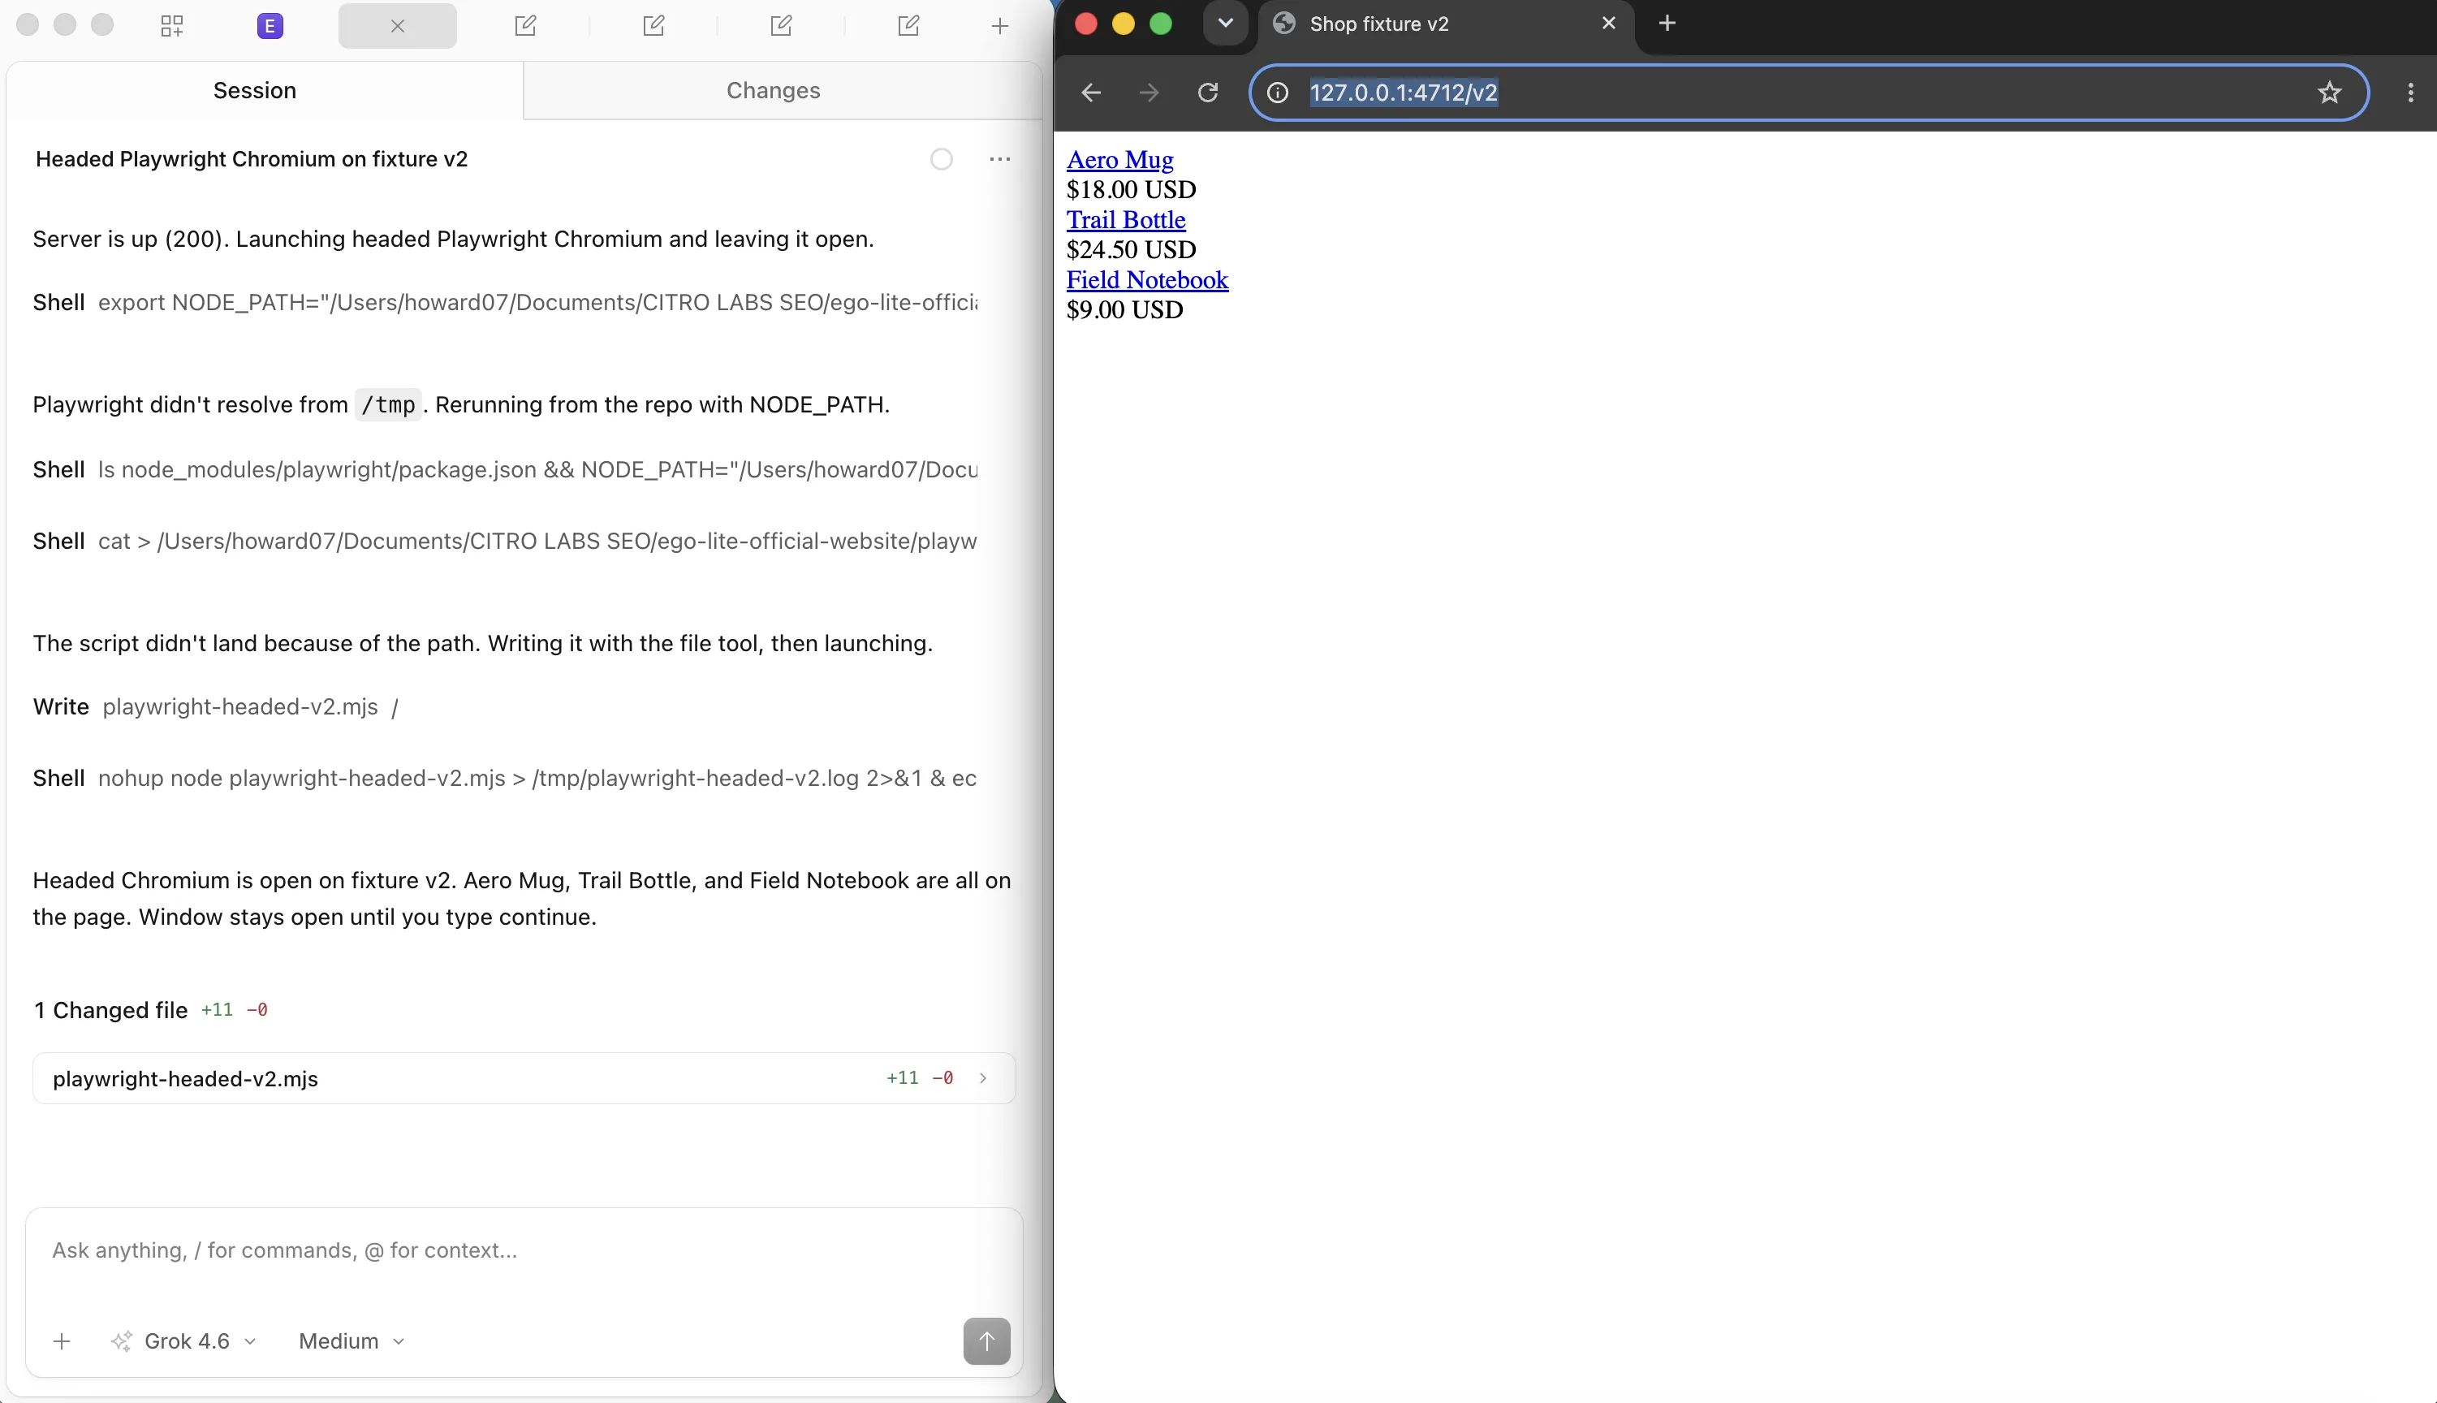This screenshot has width=2437, height=1403.
Task: Close the Shop fixture v2 browser tab
Action: coord(1609,23)
